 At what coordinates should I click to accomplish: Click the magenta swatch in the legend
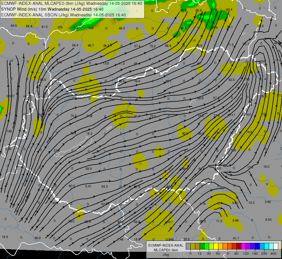click(x=243, y=246)
